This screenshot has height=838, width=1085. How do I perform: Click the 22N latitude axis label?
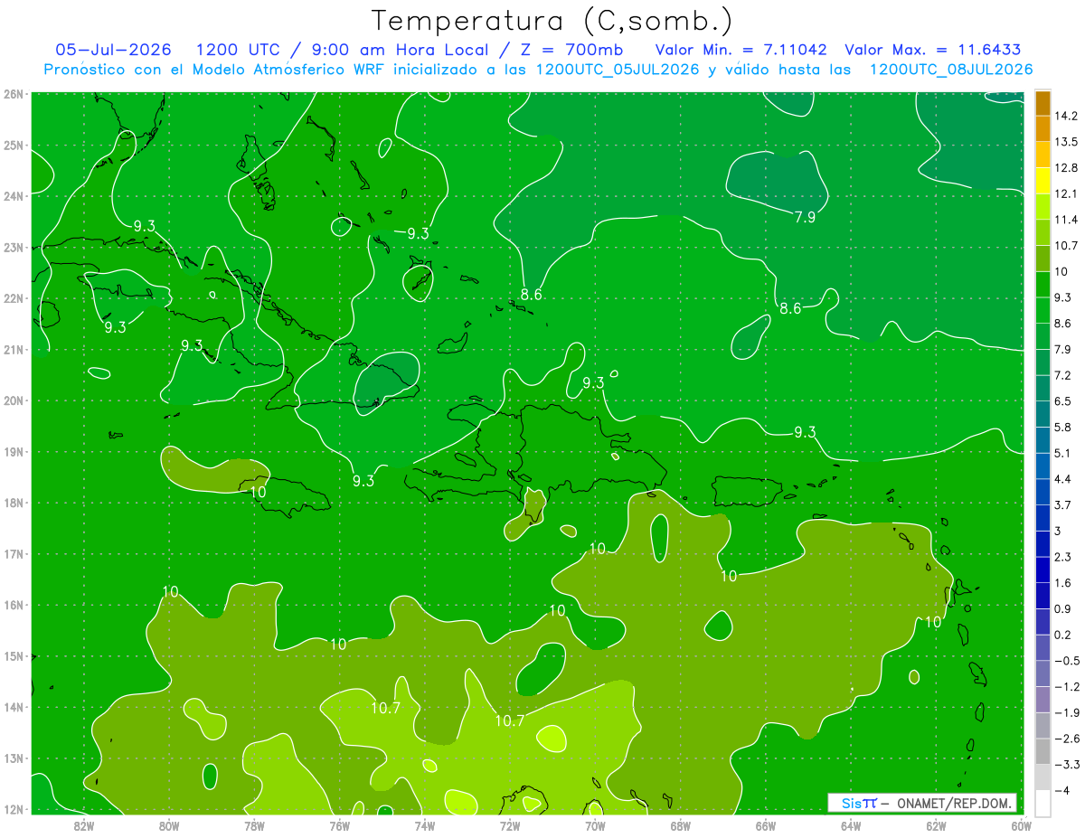pos(13,298)
